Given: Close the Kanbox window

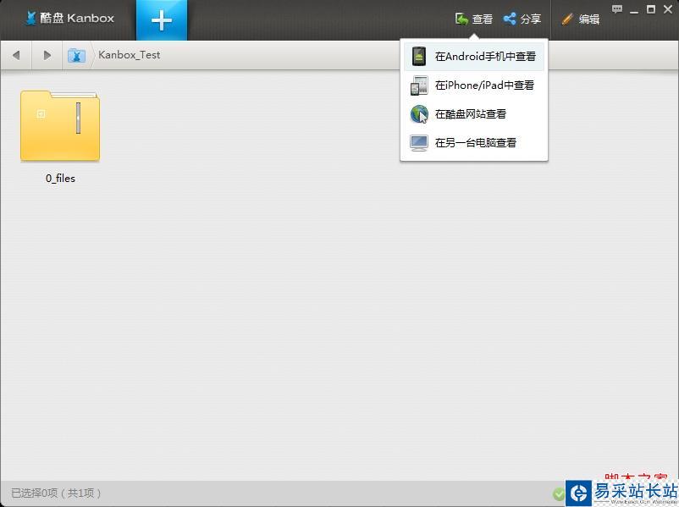Looking at the screenshot, I should tap(668, 9).
